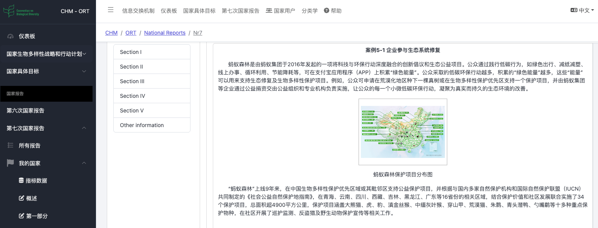Click the list icon beside 所有报告

[11, 146]
